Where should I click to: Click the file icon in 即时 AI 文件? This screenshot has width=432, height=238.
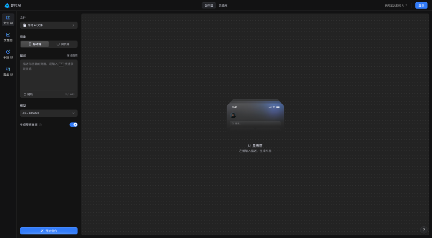[x=25, y=25]
